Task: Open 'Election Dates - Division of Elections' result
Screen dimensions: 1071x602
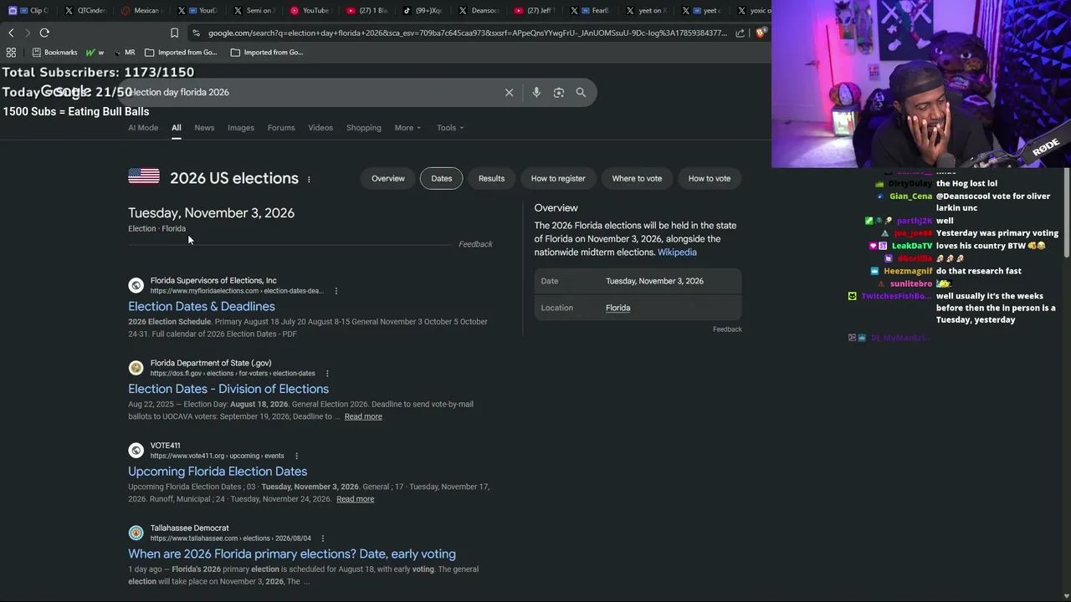Action: point(228,389)
